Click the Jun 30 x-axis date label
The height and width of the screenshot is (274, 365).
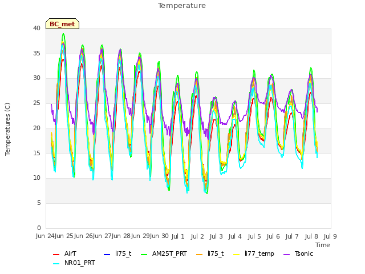tap(159, 236)
